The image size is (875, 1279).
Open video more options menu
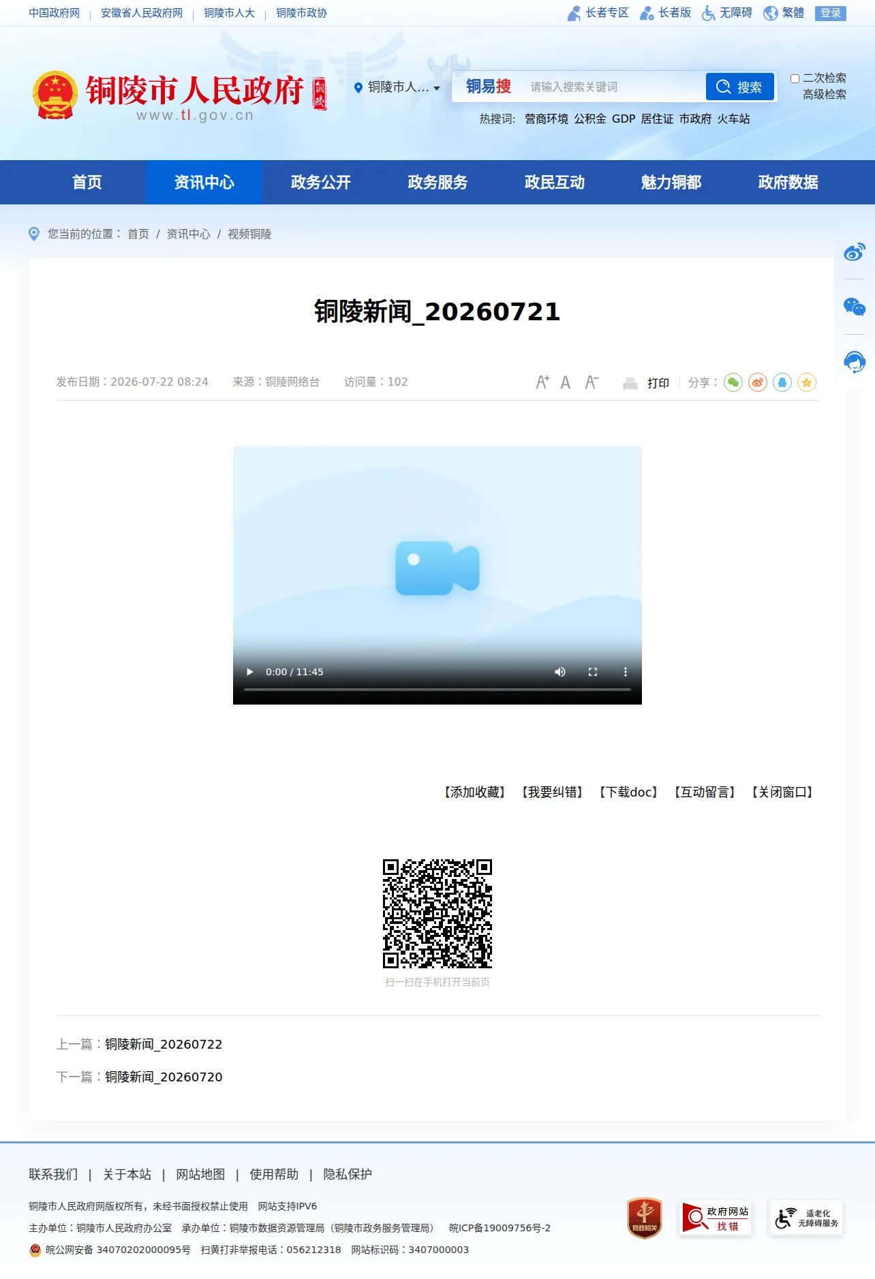click(x=626, y=672)
